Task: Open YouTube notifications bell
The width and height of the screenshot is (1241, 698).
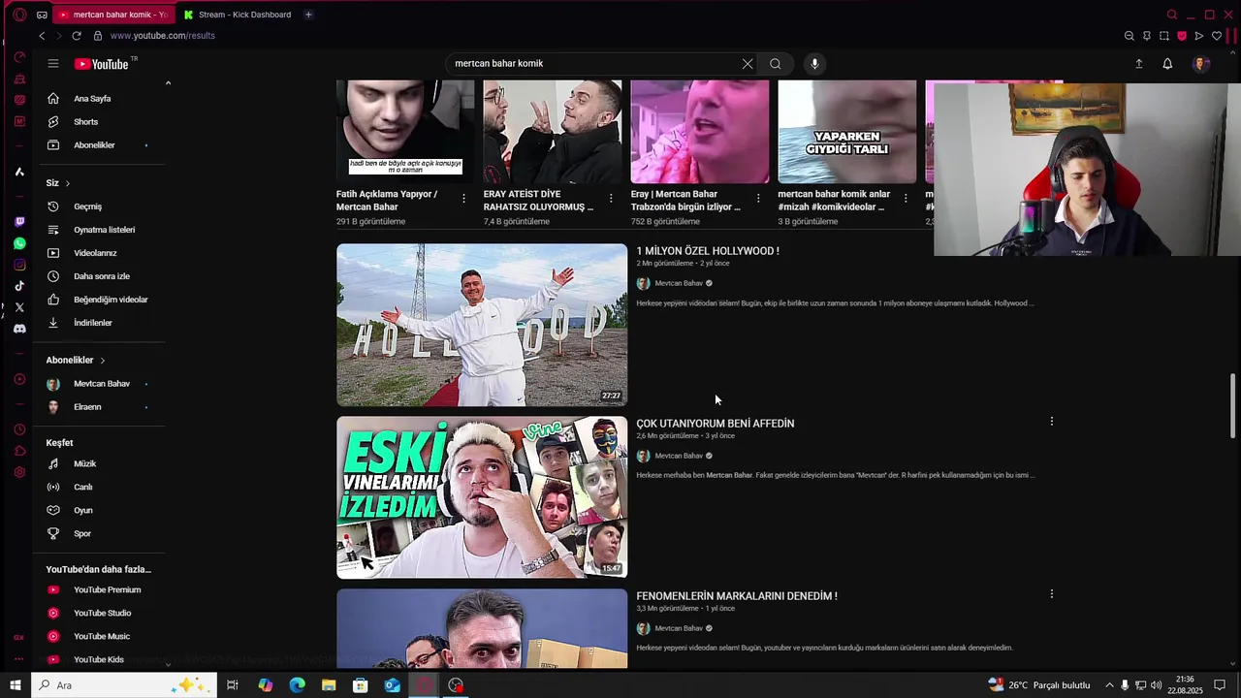Action: [1167, 64]
